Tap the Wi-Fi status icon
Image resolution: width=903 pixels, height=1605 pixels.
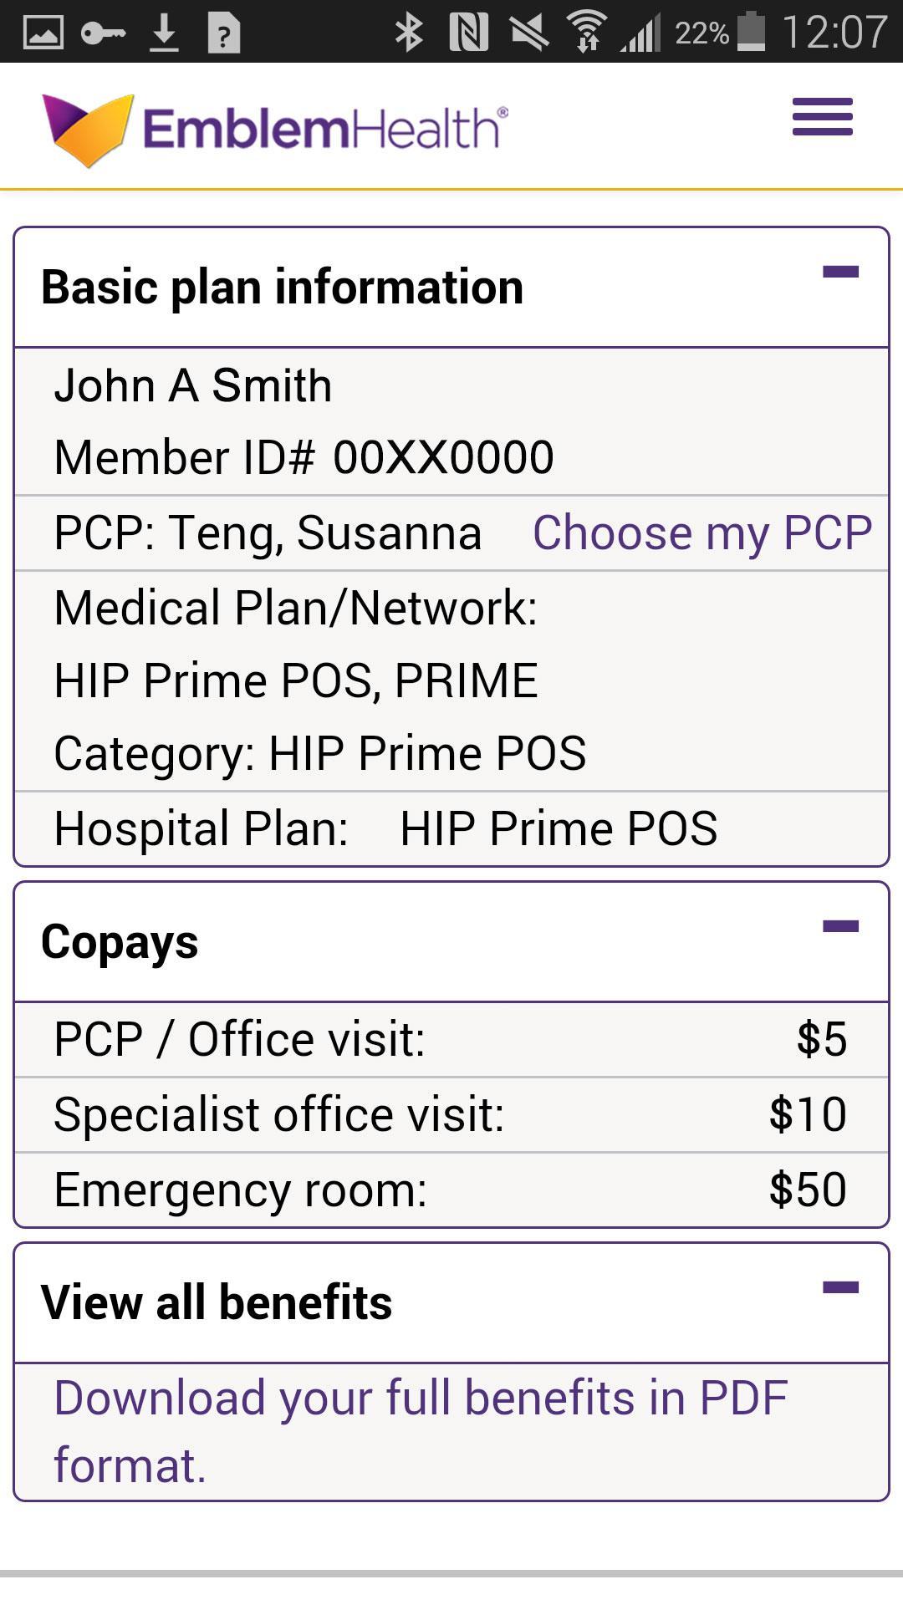(587, 33)
